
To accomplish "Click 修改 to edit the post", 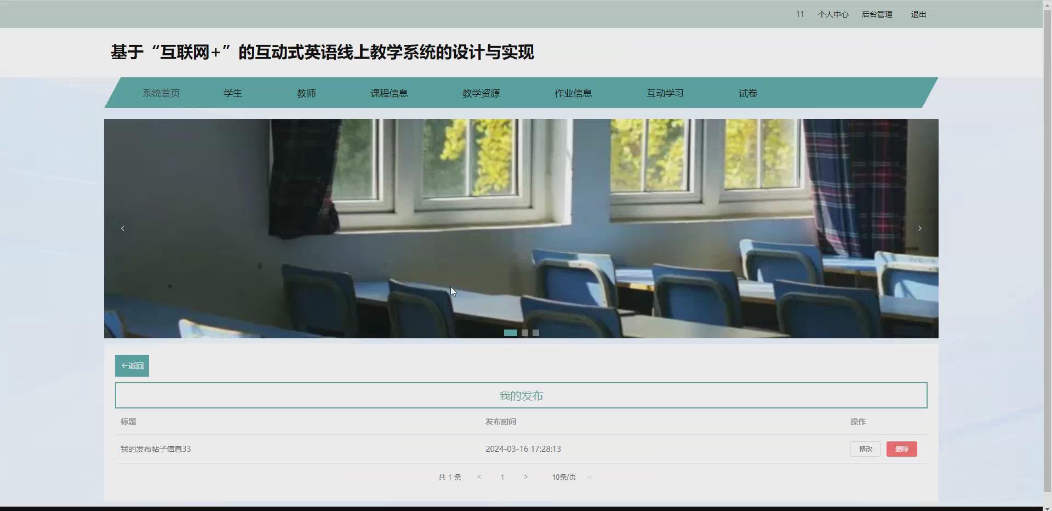I will [x=865, y=448].
